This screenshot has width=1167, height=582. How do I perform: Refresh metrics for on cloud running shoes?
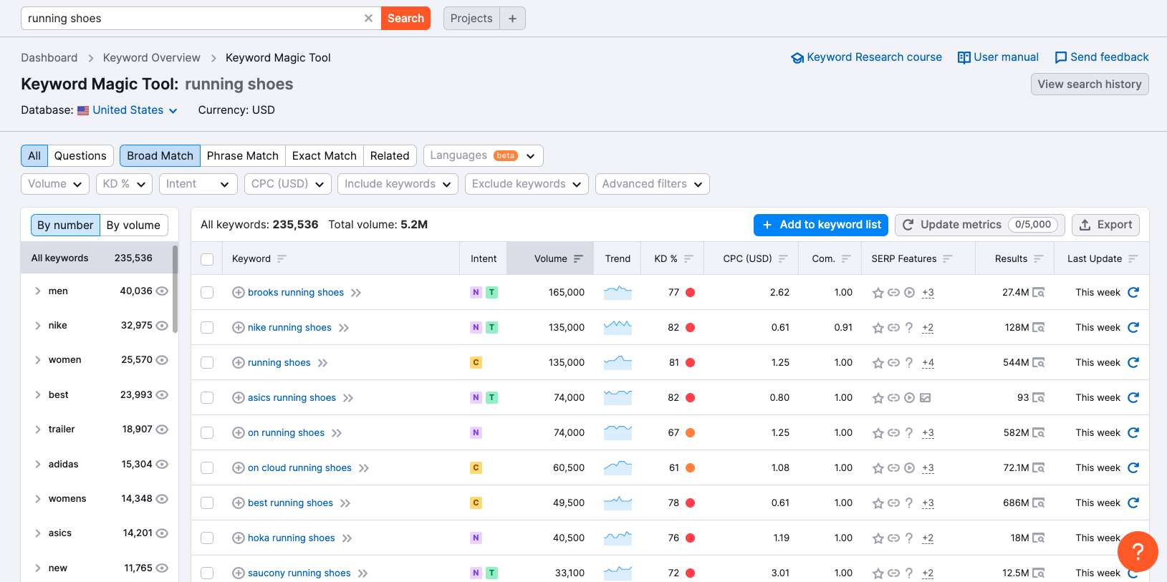(x=1133, y=467)
